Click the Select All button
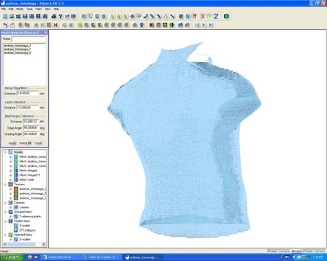Viewport: 327px width, 261px height. pos(26,143)
